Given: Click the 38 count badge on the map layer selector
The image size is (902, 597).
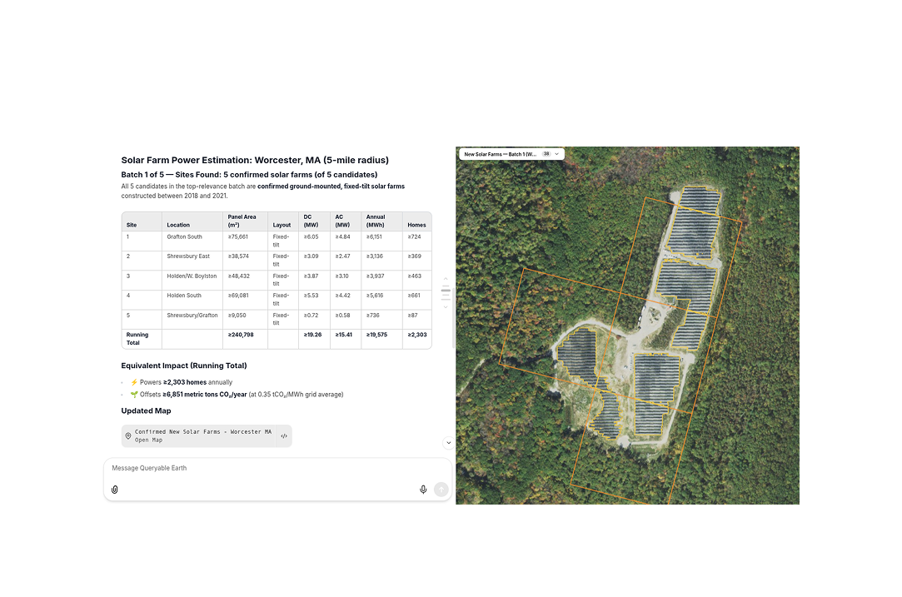Looking at the screenshot, I should click(546, 154).
